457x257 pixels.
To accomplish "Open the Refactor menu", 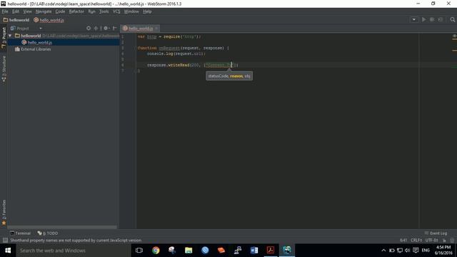I will [76, 11].
